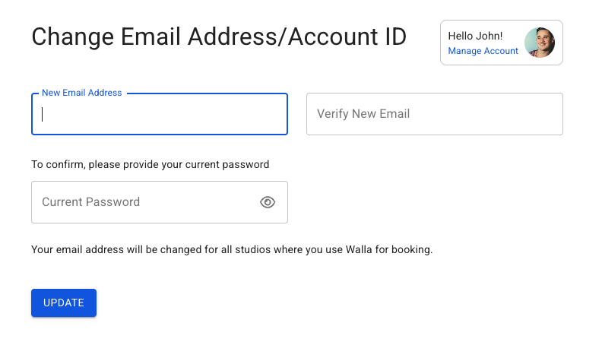Click John's profile photo avatar
Viewport: 602px width, 339px height.
[x=540, y=43]
